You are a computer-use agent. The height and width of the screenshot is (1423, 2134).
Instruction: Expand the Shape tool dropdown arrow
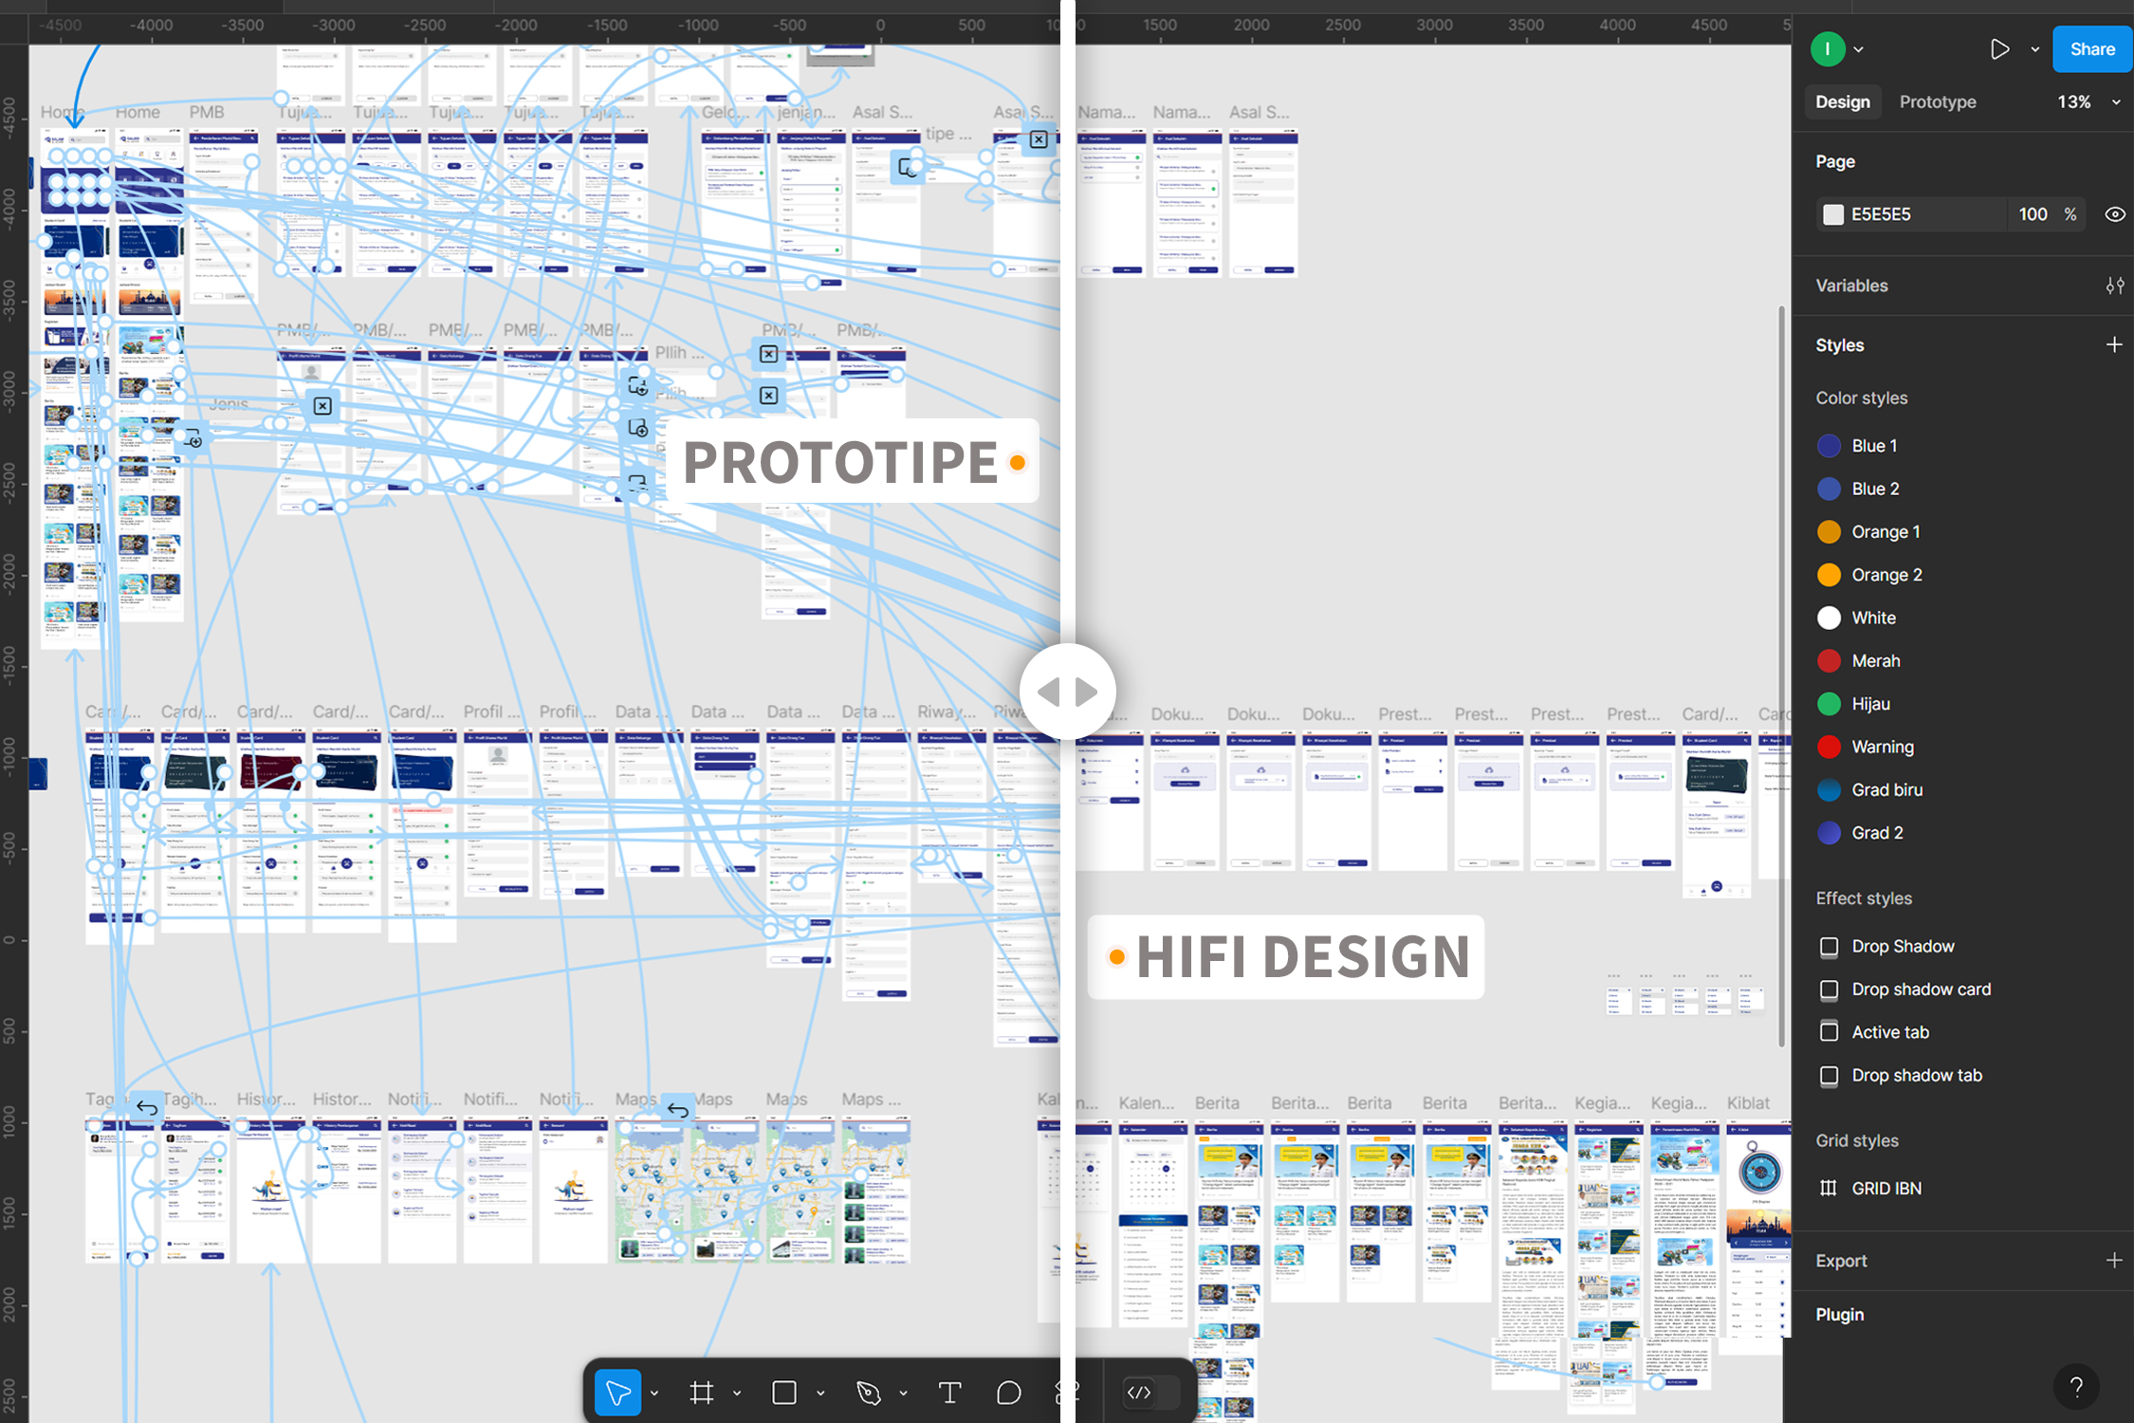(x=821, y=1392)
